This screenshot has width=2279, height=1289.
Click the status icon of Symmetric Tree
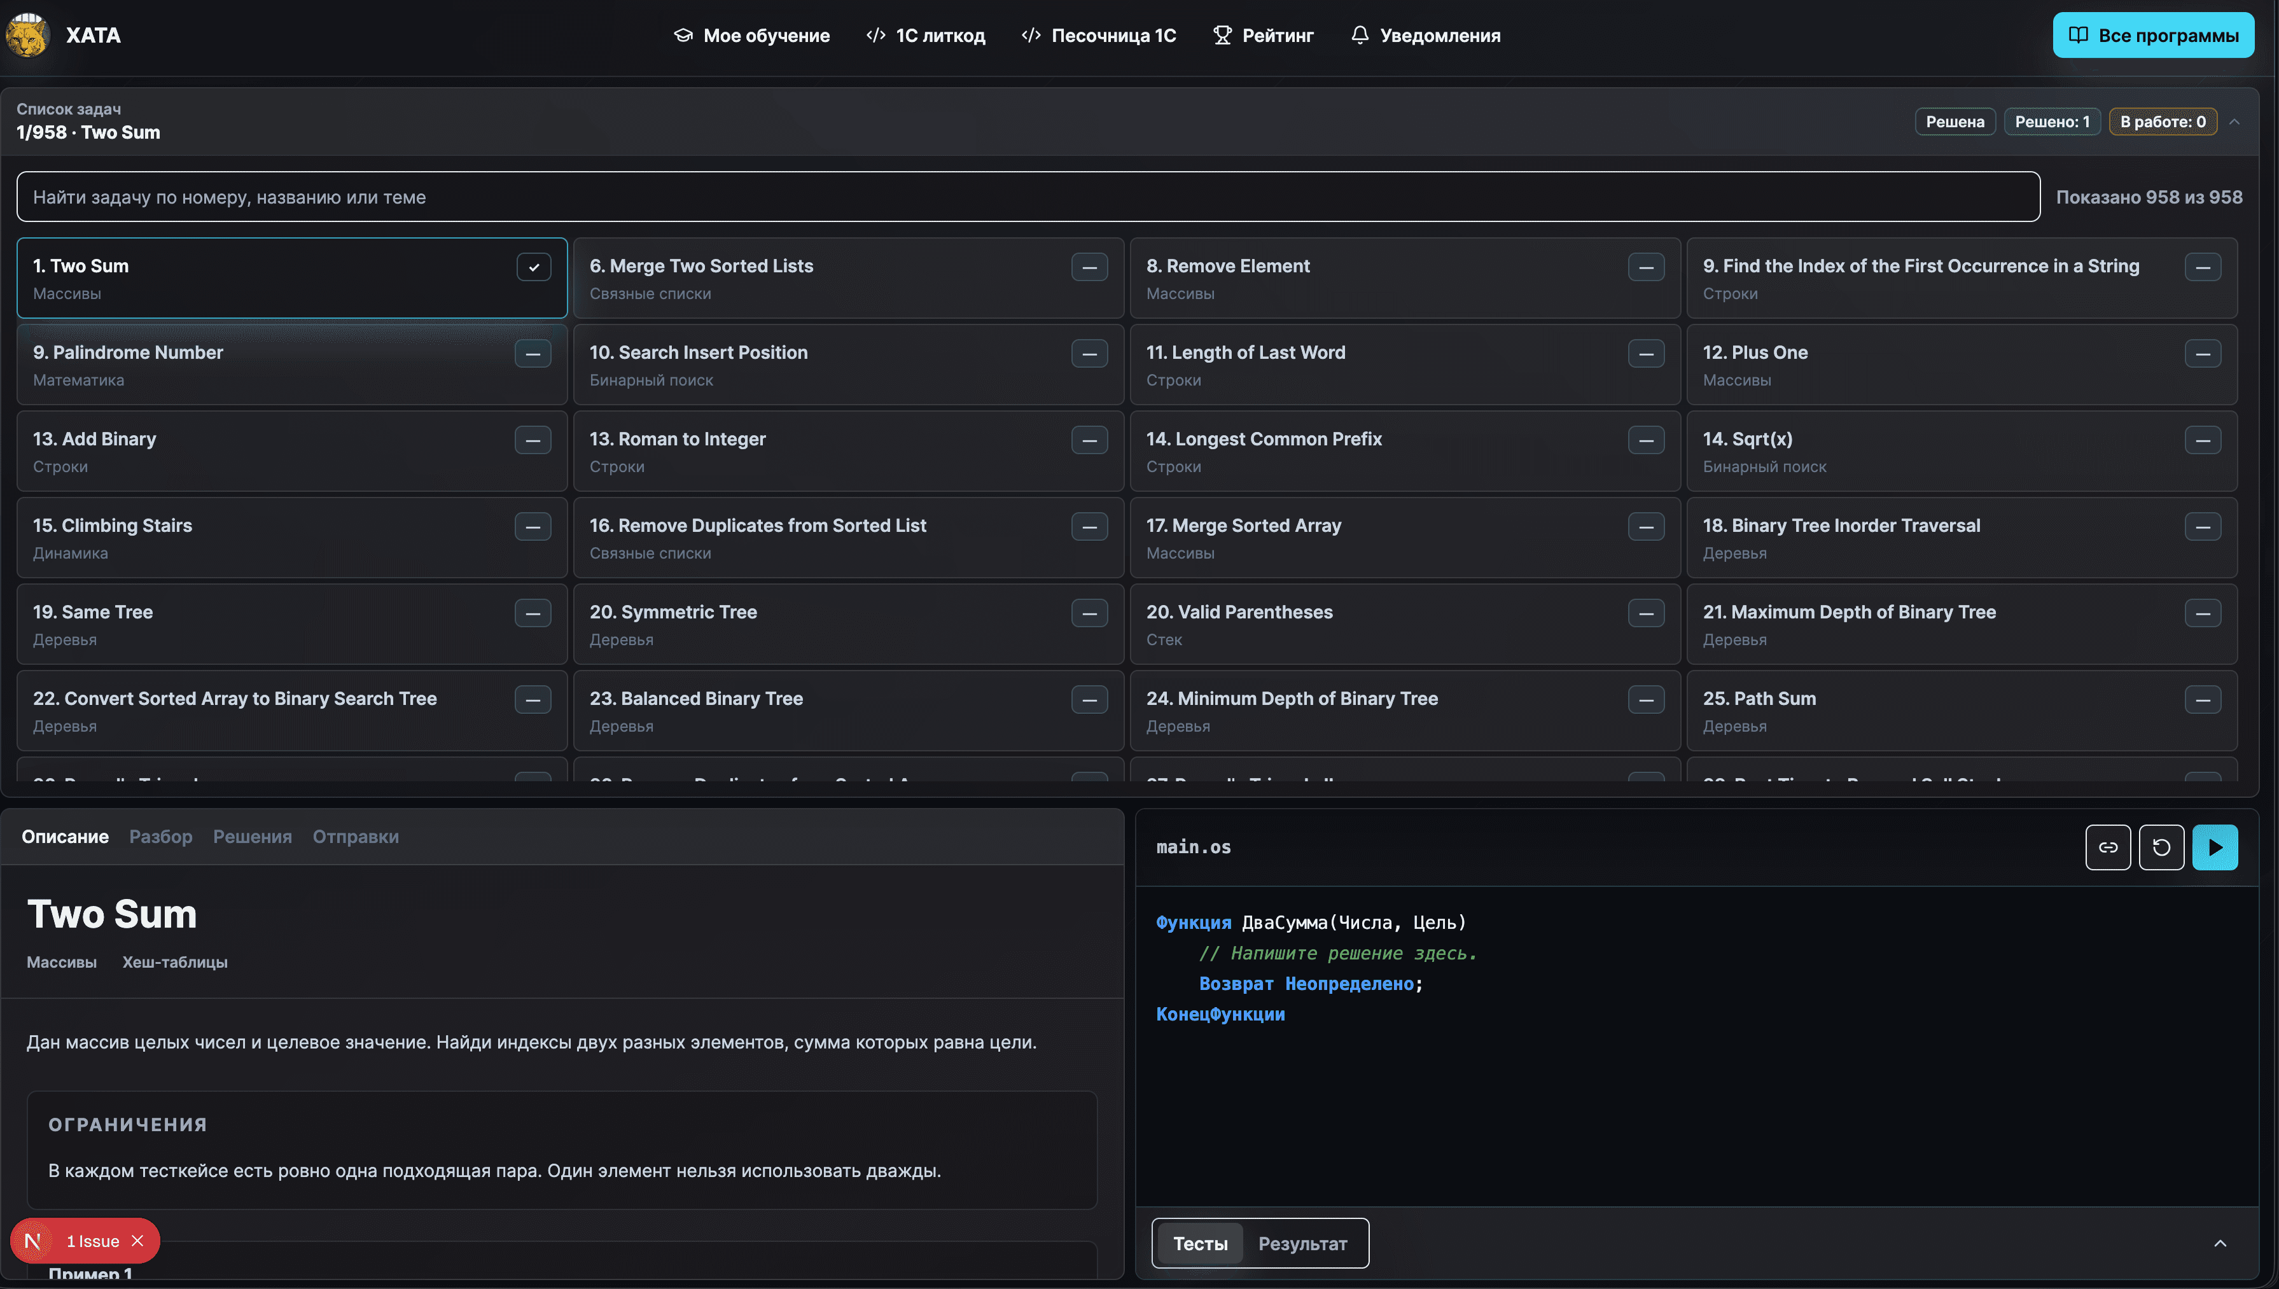[x=1089, y=613]
